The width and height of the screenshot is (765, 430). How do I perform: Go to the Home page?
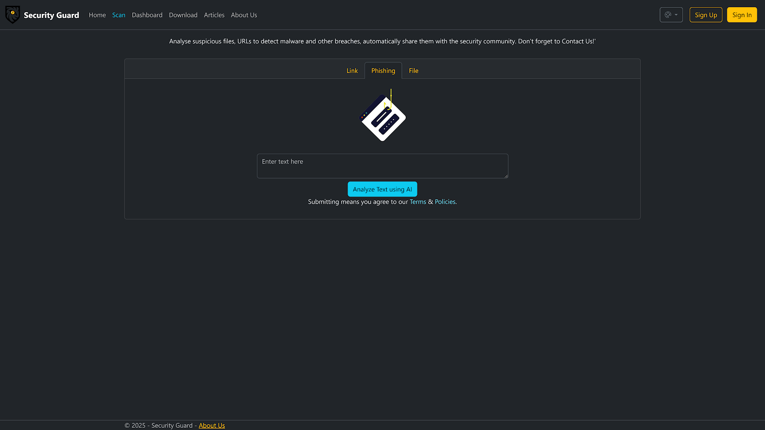click(97, 15)
